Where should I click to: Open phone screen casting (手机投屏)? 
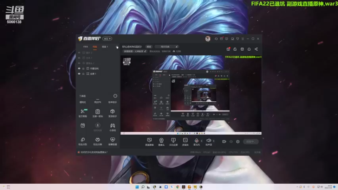(x=173, y=142)
